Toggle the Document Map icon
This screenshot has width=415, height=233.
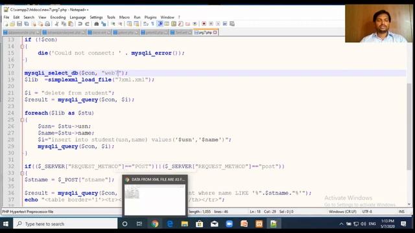tap(174, 24)
